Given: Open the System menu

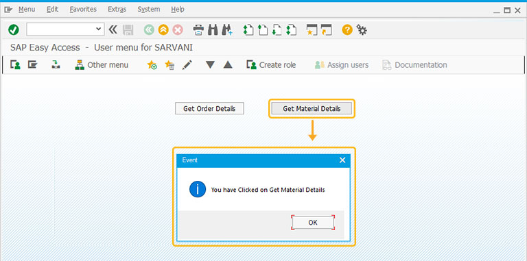Looking at the screenshot, I should (x=148, y=10).
